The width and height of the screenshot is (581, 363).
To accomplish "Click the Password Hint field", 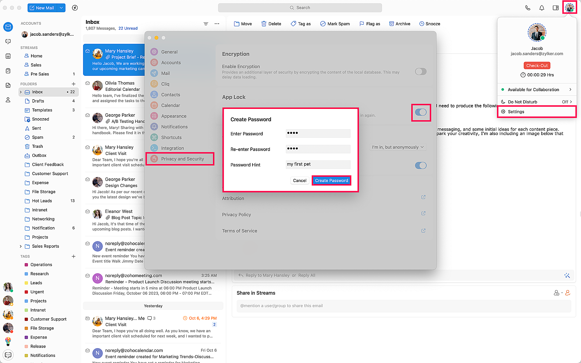I will coord(318,164).
